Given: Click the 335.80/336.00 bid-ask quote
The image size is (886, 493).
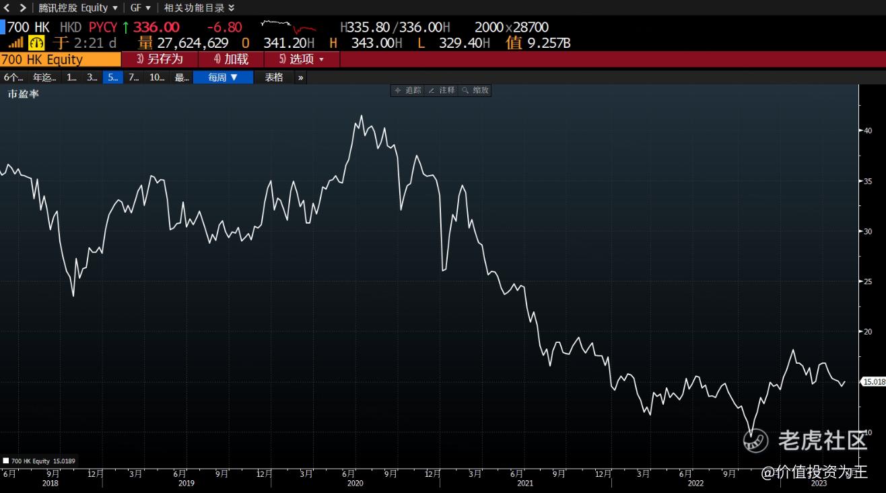Looking at the screenshot, I should point(396,28).
